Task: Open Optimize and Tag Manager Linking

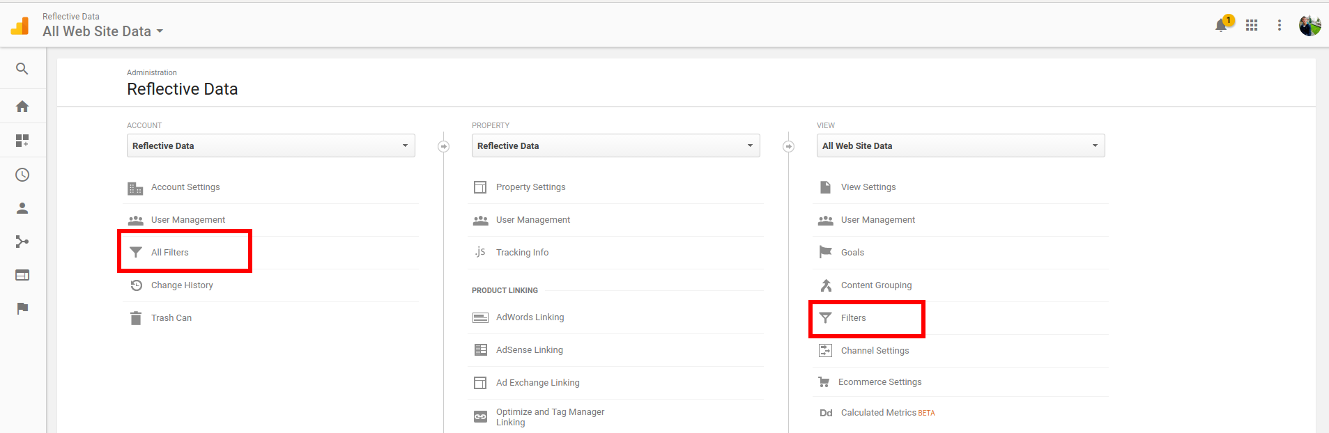Action: (551, 417)
